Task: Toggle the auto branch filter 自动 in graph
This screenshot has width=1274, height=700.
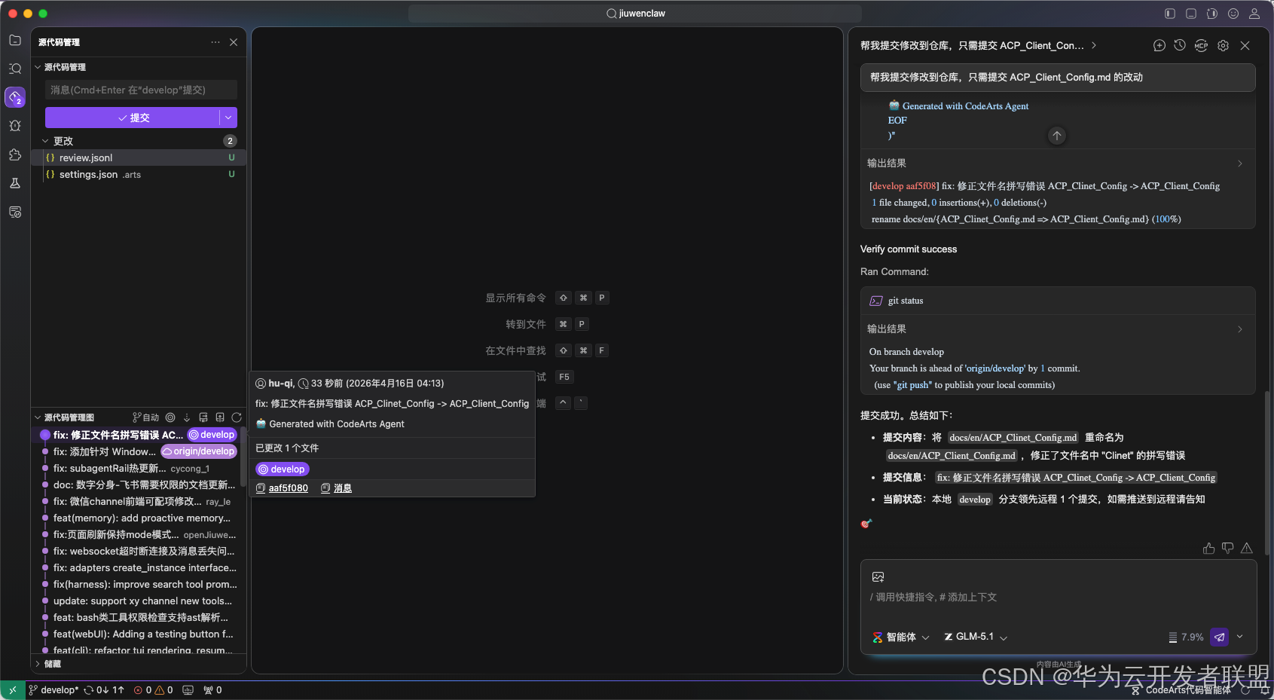Action: 146,417
